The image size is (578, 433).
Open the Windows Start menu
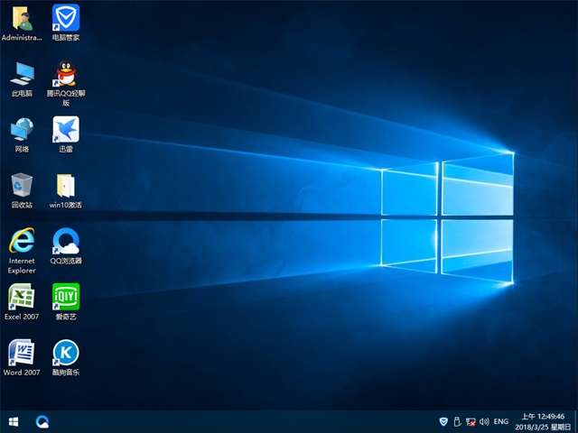coord(14,421)
